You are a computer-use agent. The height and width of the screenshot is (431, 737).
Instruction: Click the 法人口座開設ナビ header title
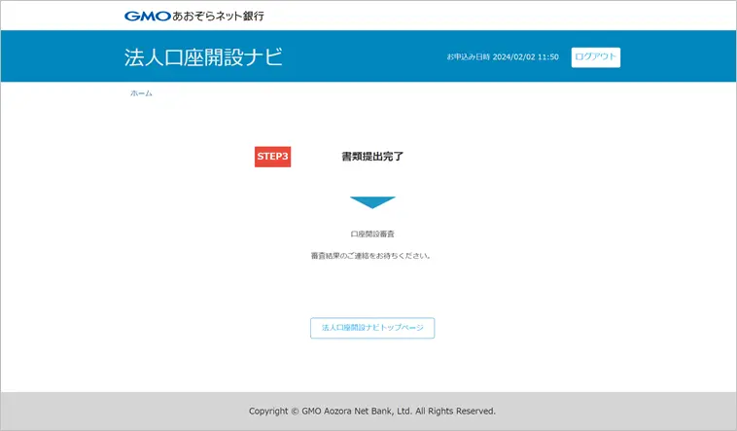(x=204, y=56)
